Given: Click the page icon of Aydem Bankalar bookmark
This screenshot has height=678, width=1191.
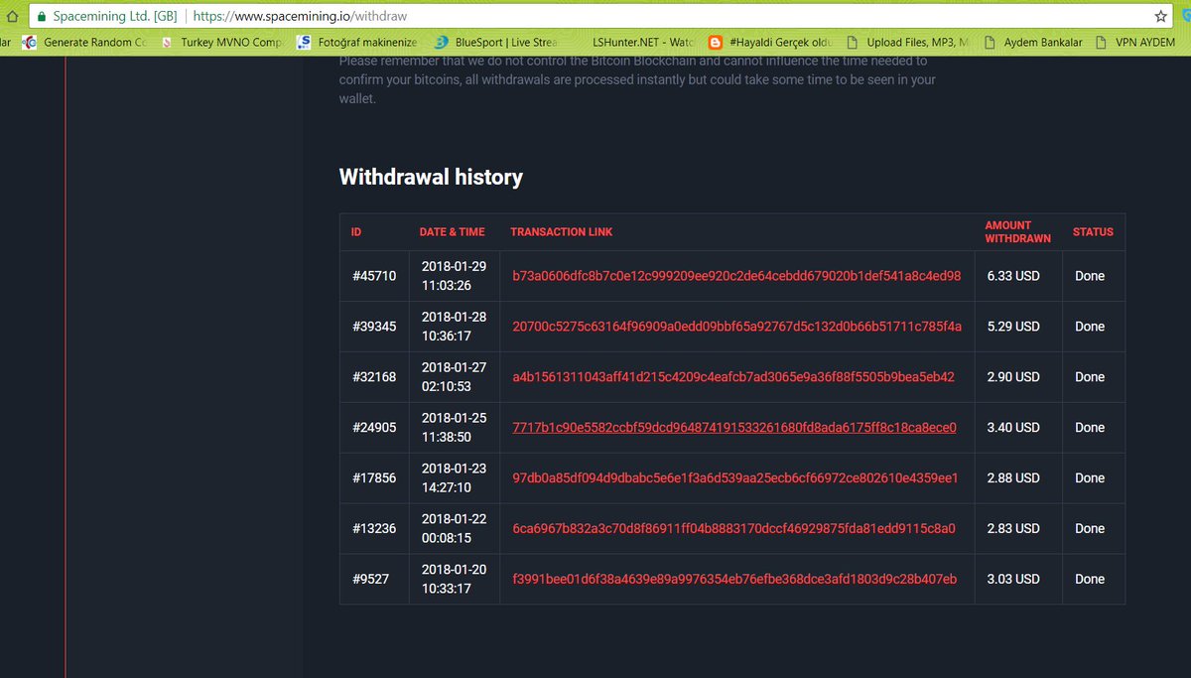Looking at the screenshot, I should pos(990,43).
